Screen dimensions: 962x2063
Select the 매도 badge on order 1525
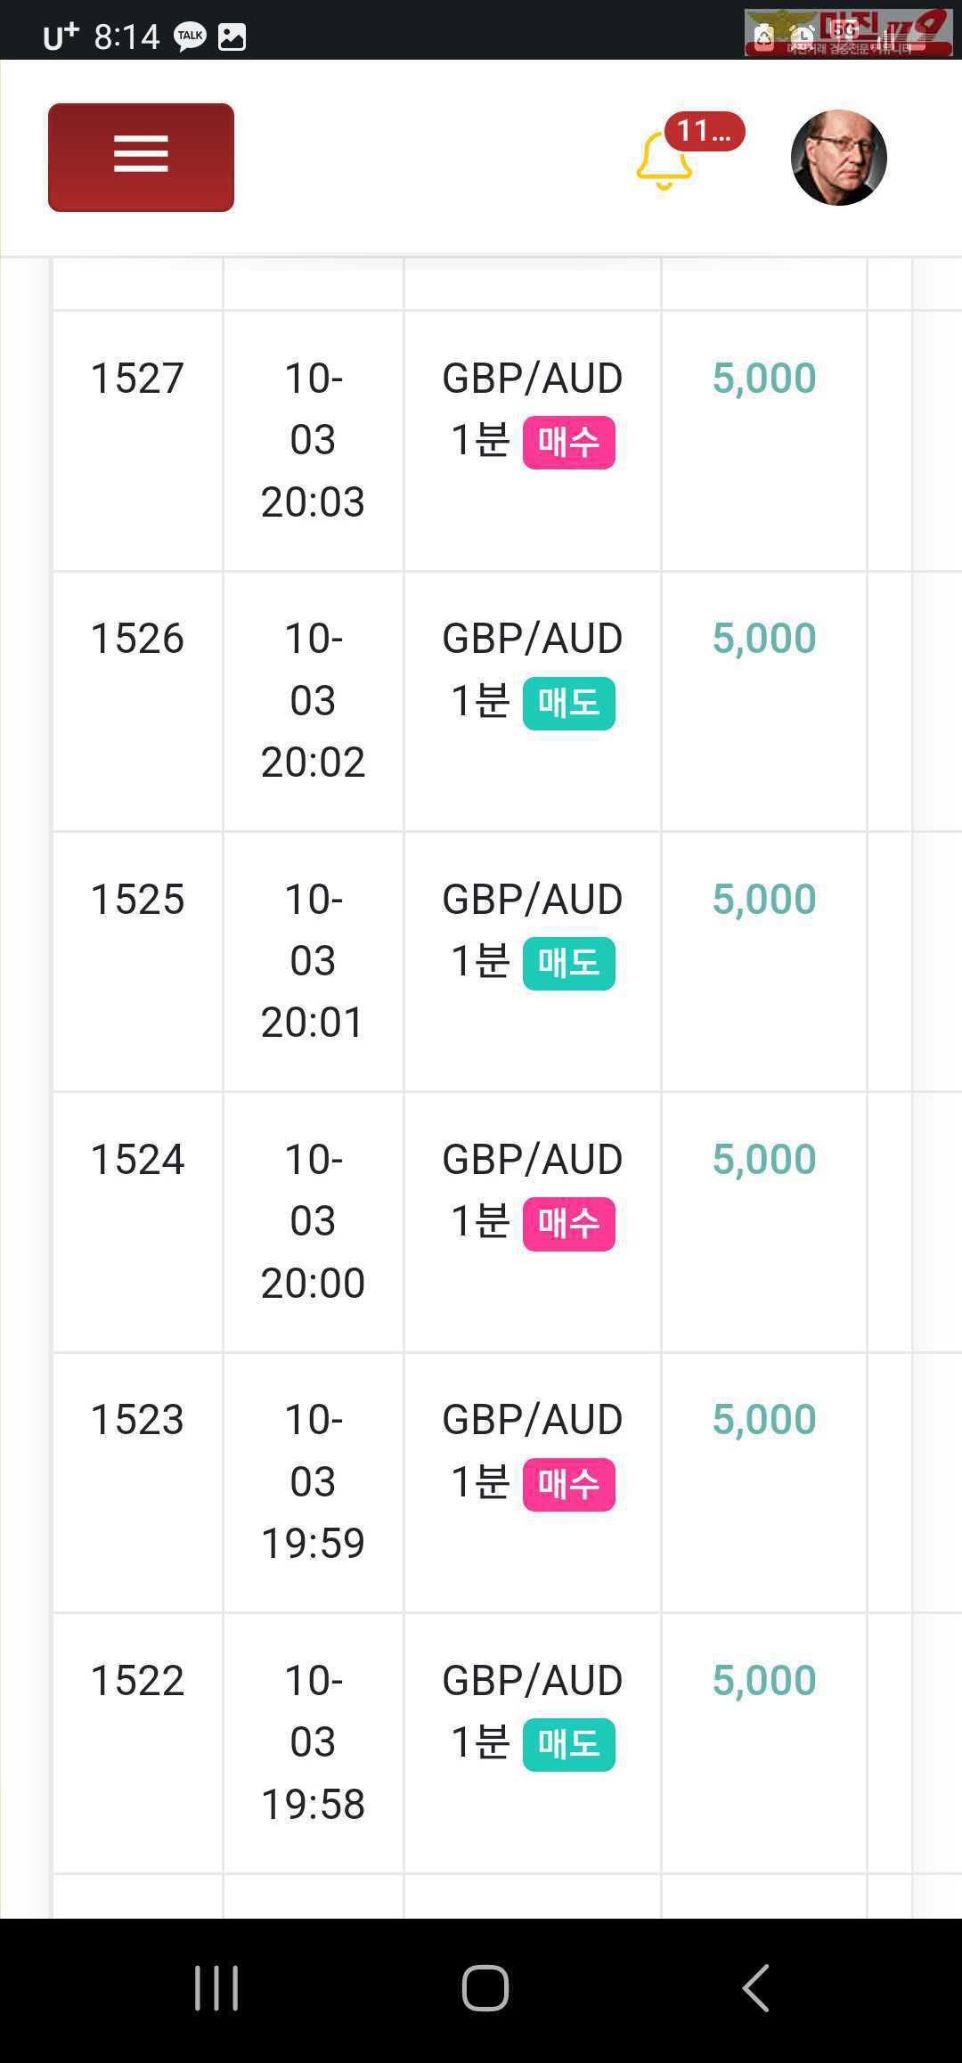pos(568,963)
